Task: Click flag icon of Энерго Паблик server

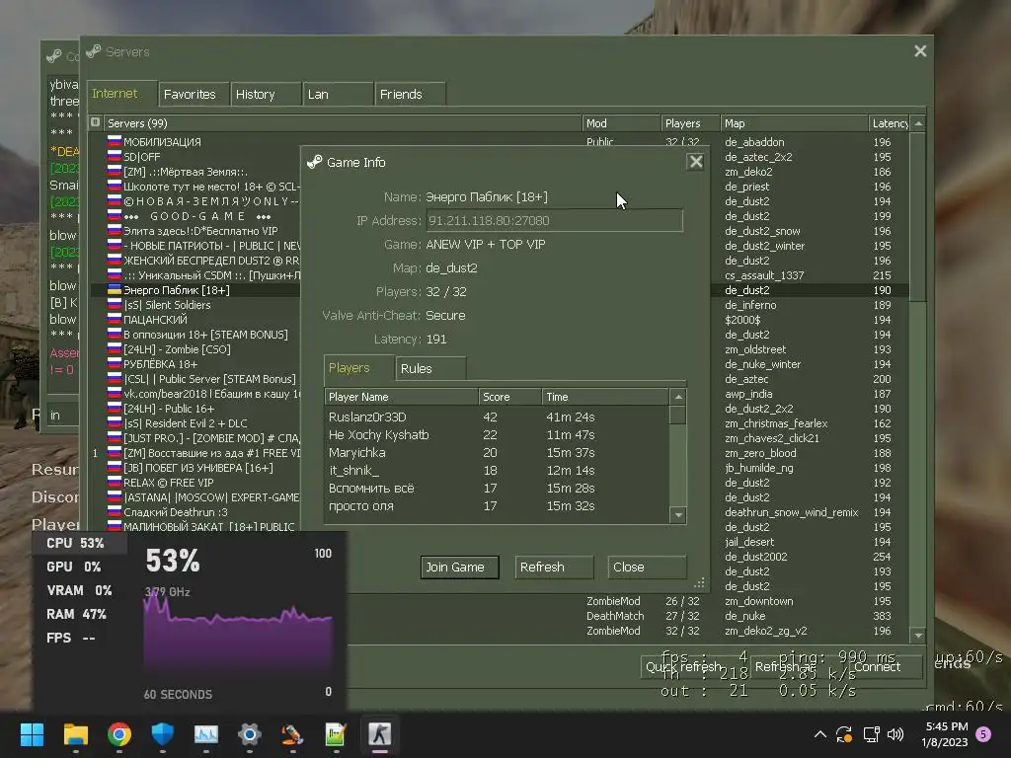Action: pyautogui.click(x=115, y=289)
